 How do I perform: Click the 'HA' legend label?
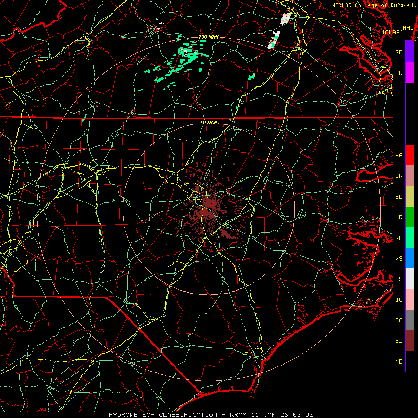tap(398, 155)
